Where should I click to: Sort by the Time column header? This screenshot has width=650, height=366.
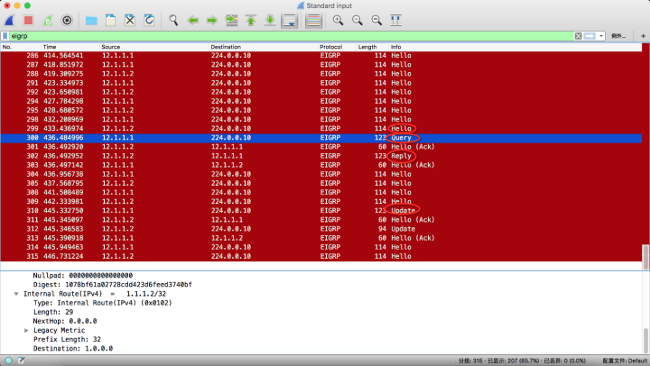tap(70, 47)
